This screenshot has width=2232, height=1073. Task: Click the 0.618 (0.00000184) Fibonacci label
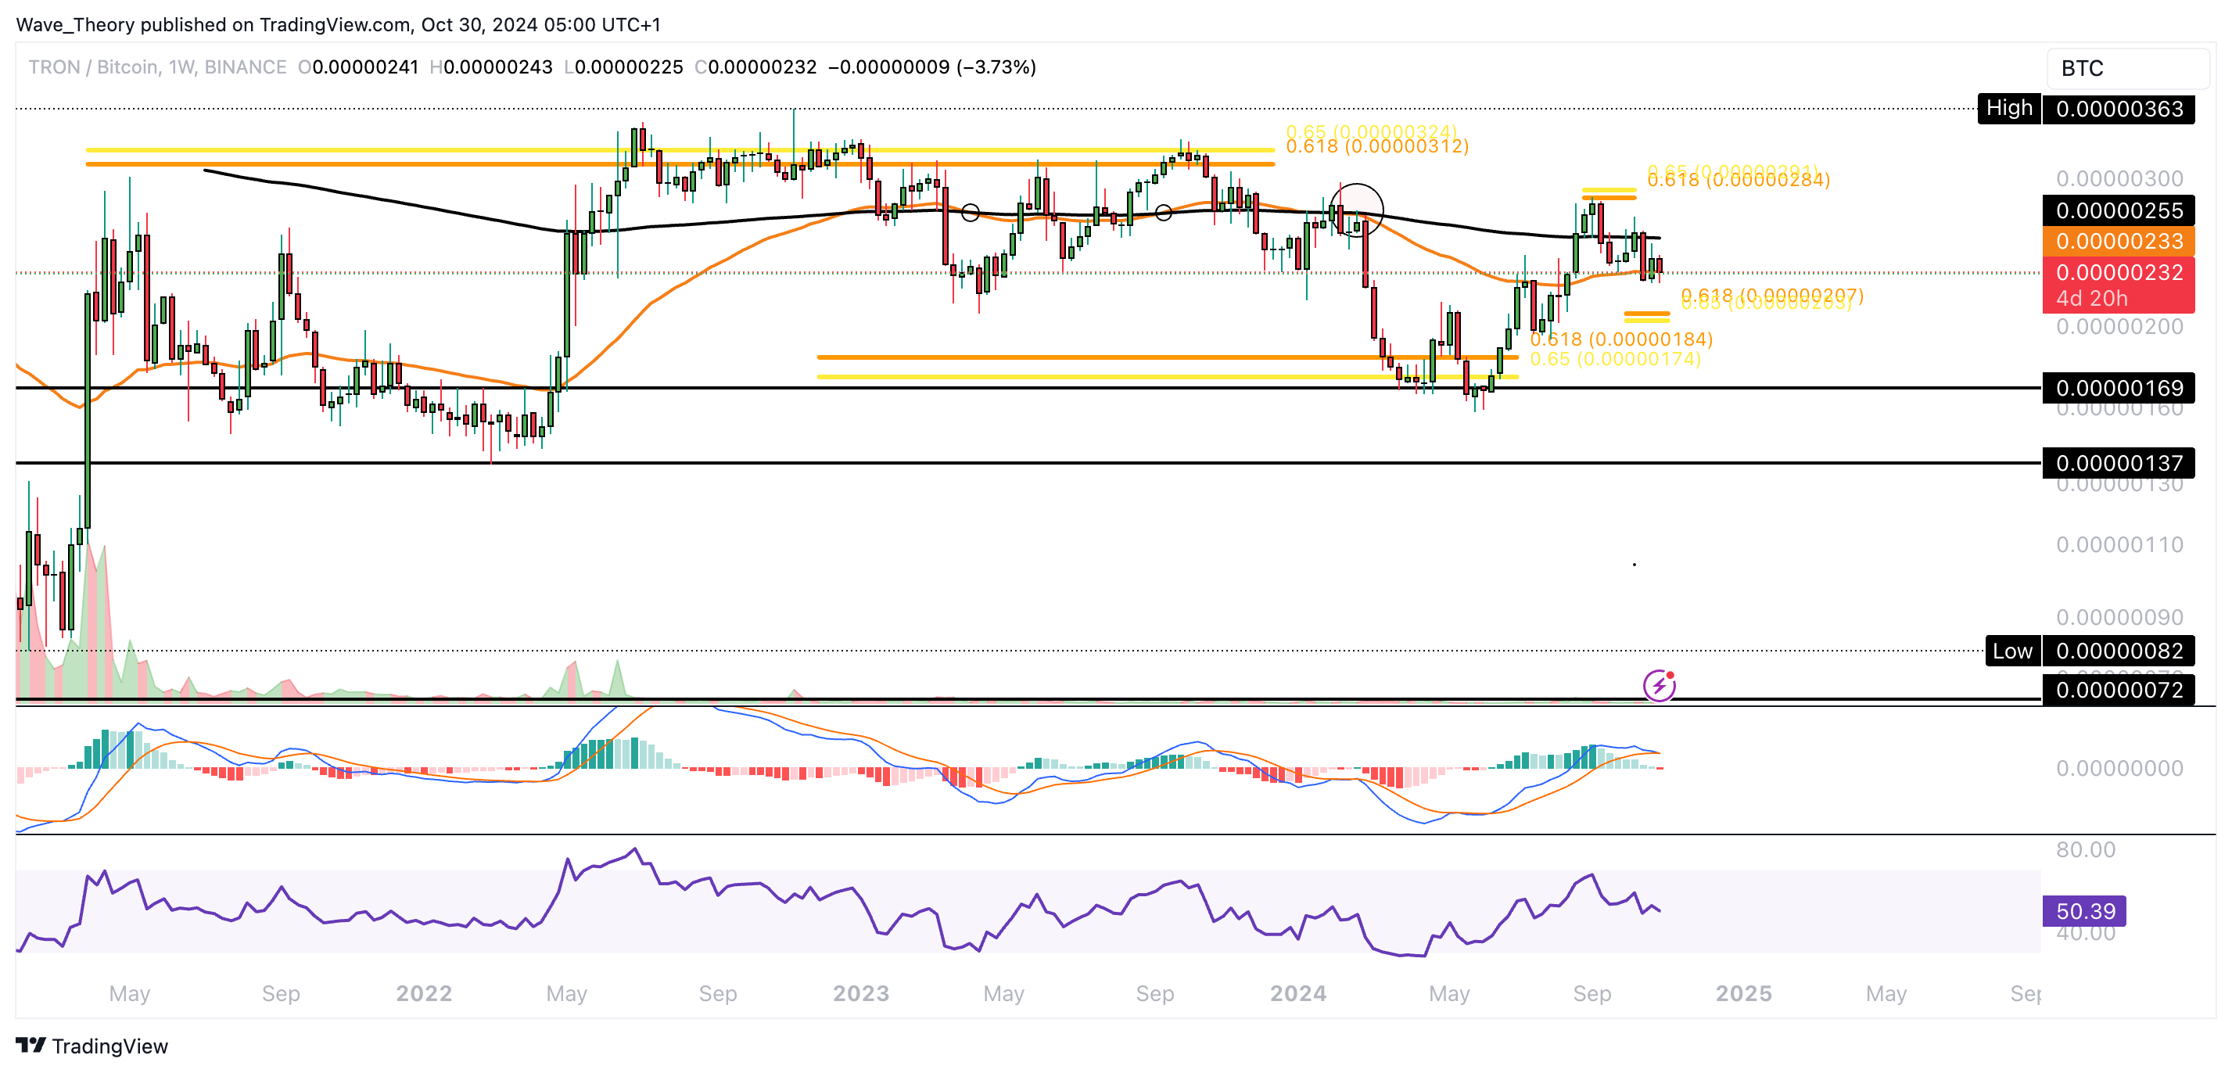click(1621, 339)
